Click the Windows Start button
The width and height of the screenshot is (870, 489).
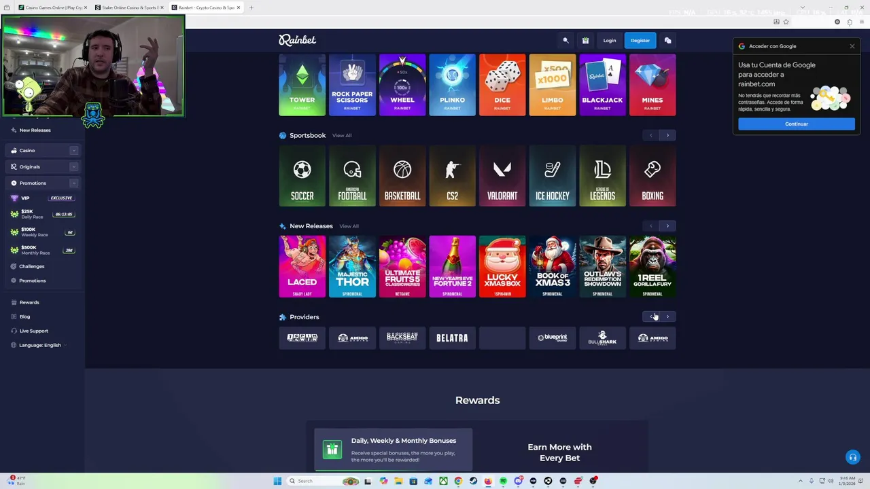point(277,481)
